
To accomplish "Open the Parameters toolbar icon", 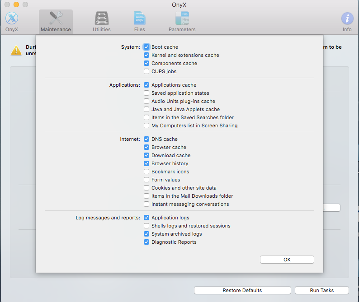I will (182, 19).
